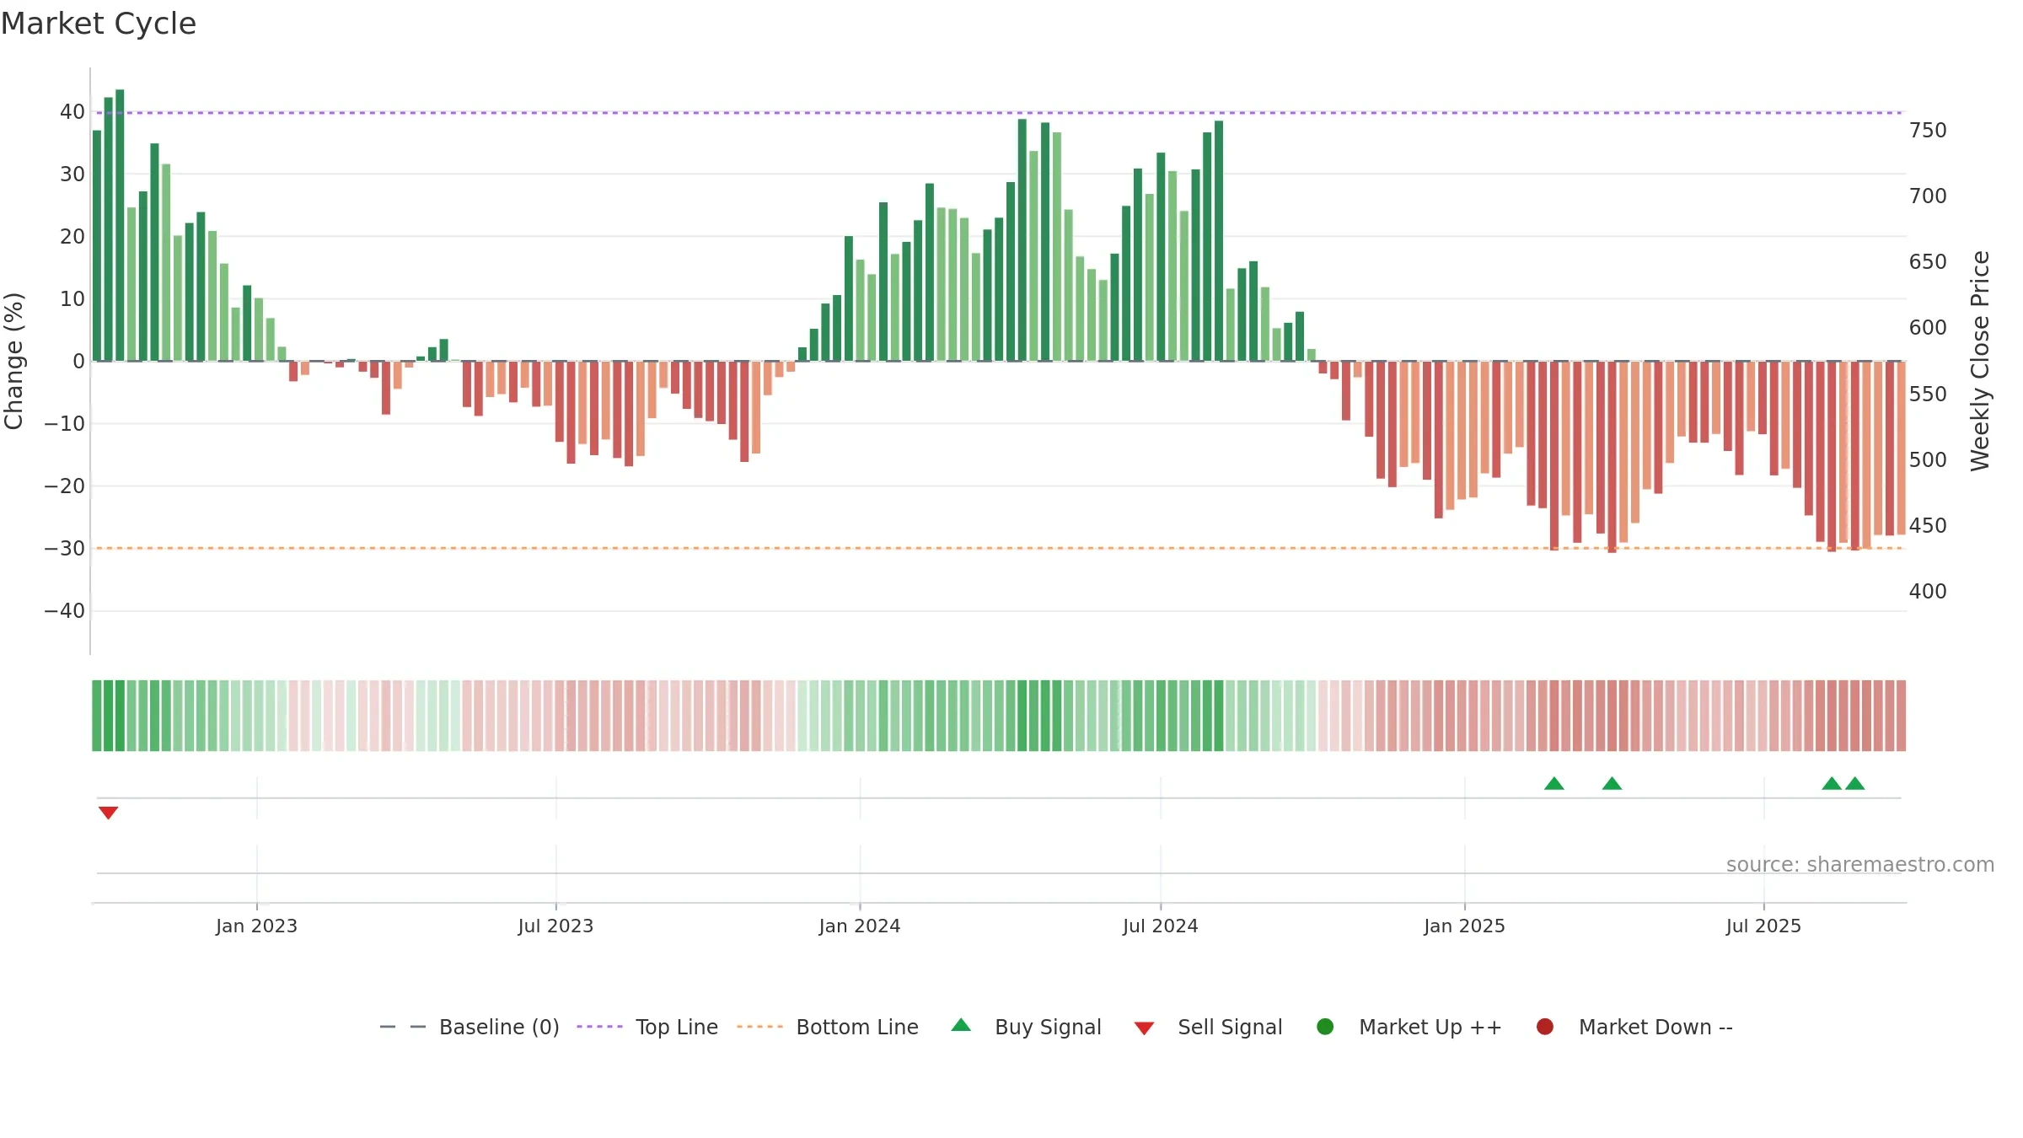The image size is (2023, 1138).
Task: Toggle the Top Line legend entry
Action: point(647,1027)
